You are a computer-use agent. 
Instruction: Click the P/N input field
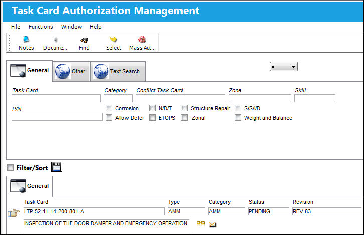(x=57, y=117)
